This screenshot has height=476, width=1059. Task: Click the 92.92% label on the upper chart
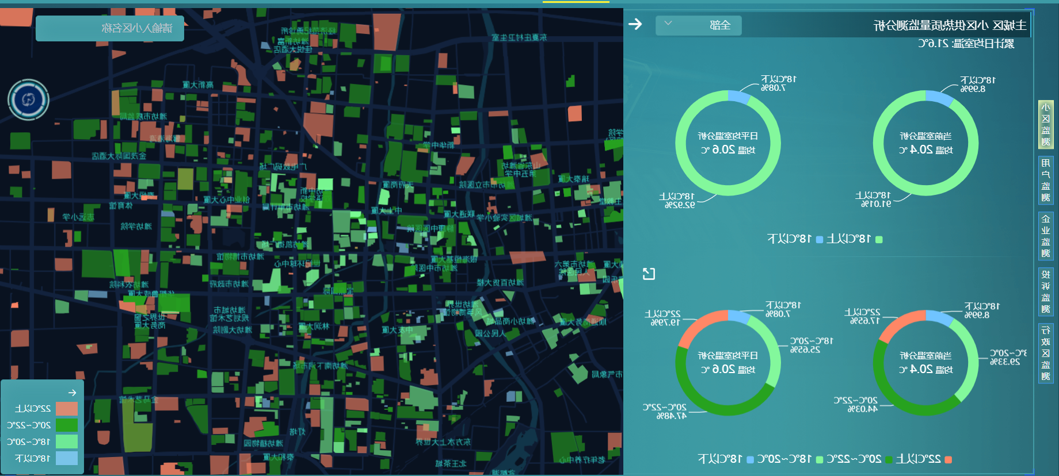coord(680,205)
